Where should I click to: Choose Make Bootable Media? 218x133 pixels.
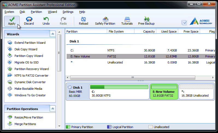25,89
